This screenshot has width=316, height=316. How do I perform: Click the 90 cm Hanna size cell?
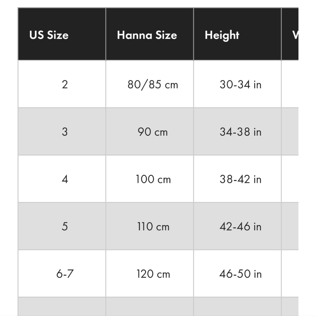pos(150,131)
